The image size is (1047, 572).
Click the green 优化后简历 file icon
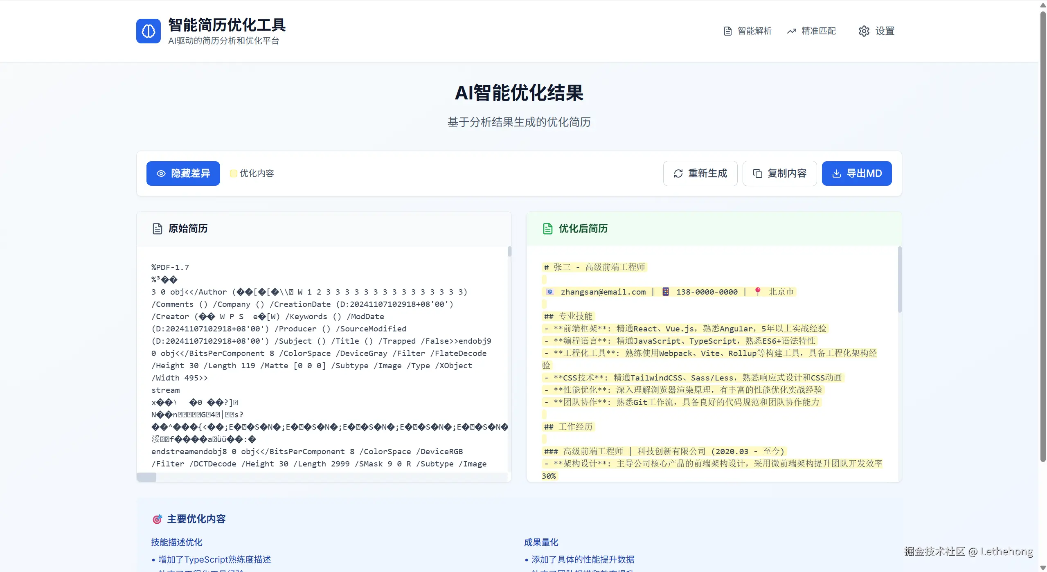(547, 228)
